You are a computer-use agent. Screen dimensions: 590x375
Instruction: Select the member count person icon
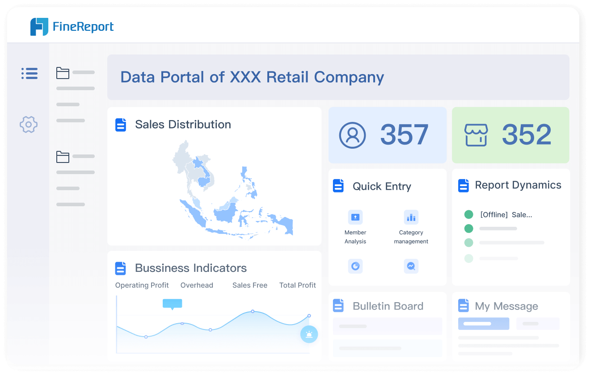(x=353, y=135)
